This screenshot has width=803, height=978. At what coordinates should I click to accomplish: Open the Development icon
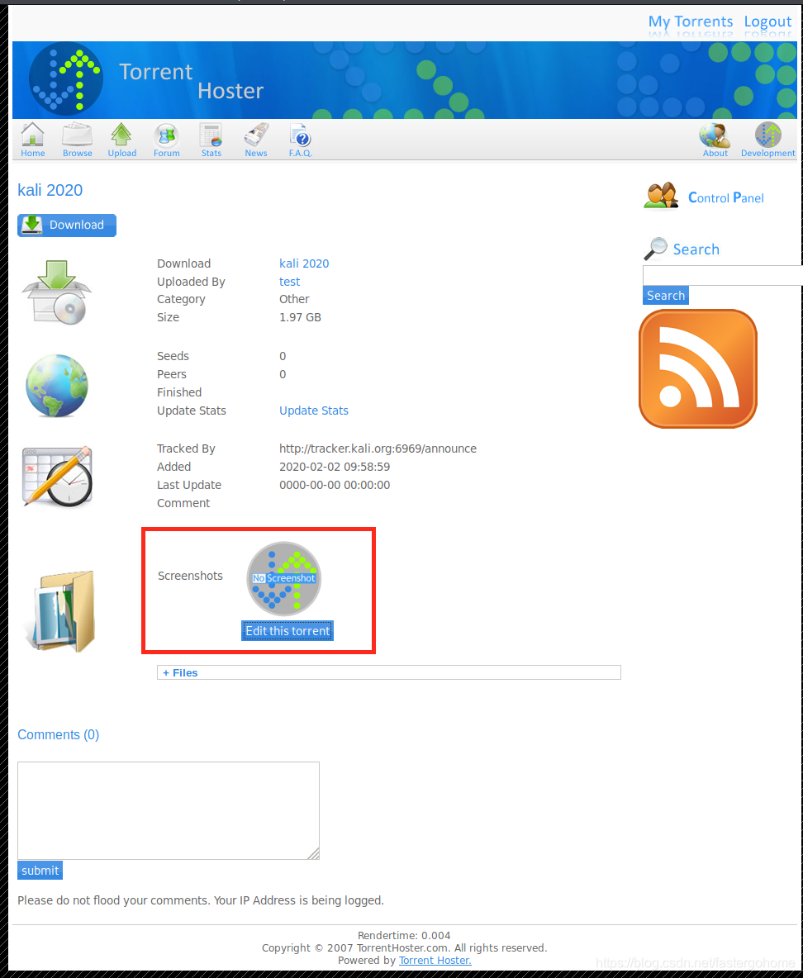click(768, 140)
